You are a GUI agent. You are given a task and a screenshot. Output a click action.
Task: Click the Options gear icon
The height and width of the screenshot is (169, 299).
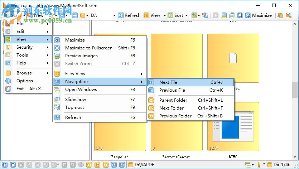coord(8,81)
